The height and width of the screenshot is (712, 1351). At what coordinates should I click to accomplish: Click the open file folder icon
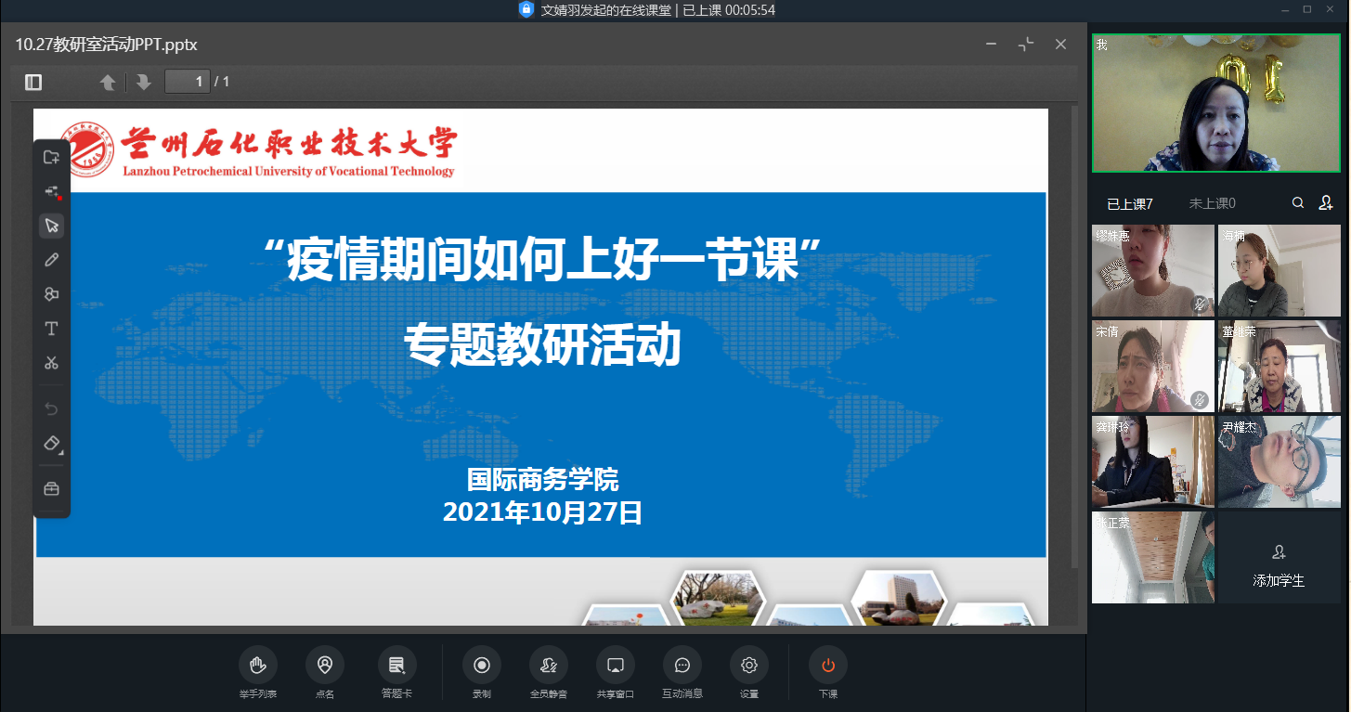52,157
